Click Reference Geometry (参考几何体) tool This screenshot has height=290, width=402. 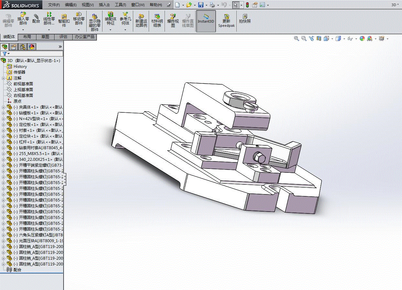tap(125, 19)
